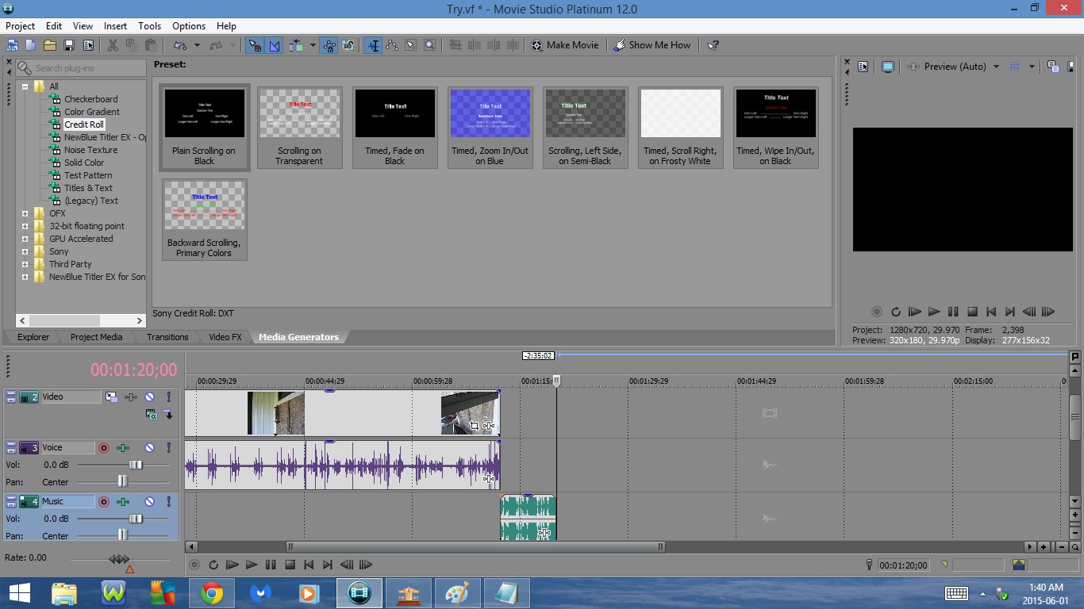1084x609 pixels.
Task: Toggle the Enable Snapping toolbar icon
Action: click(x=255, y=45)
